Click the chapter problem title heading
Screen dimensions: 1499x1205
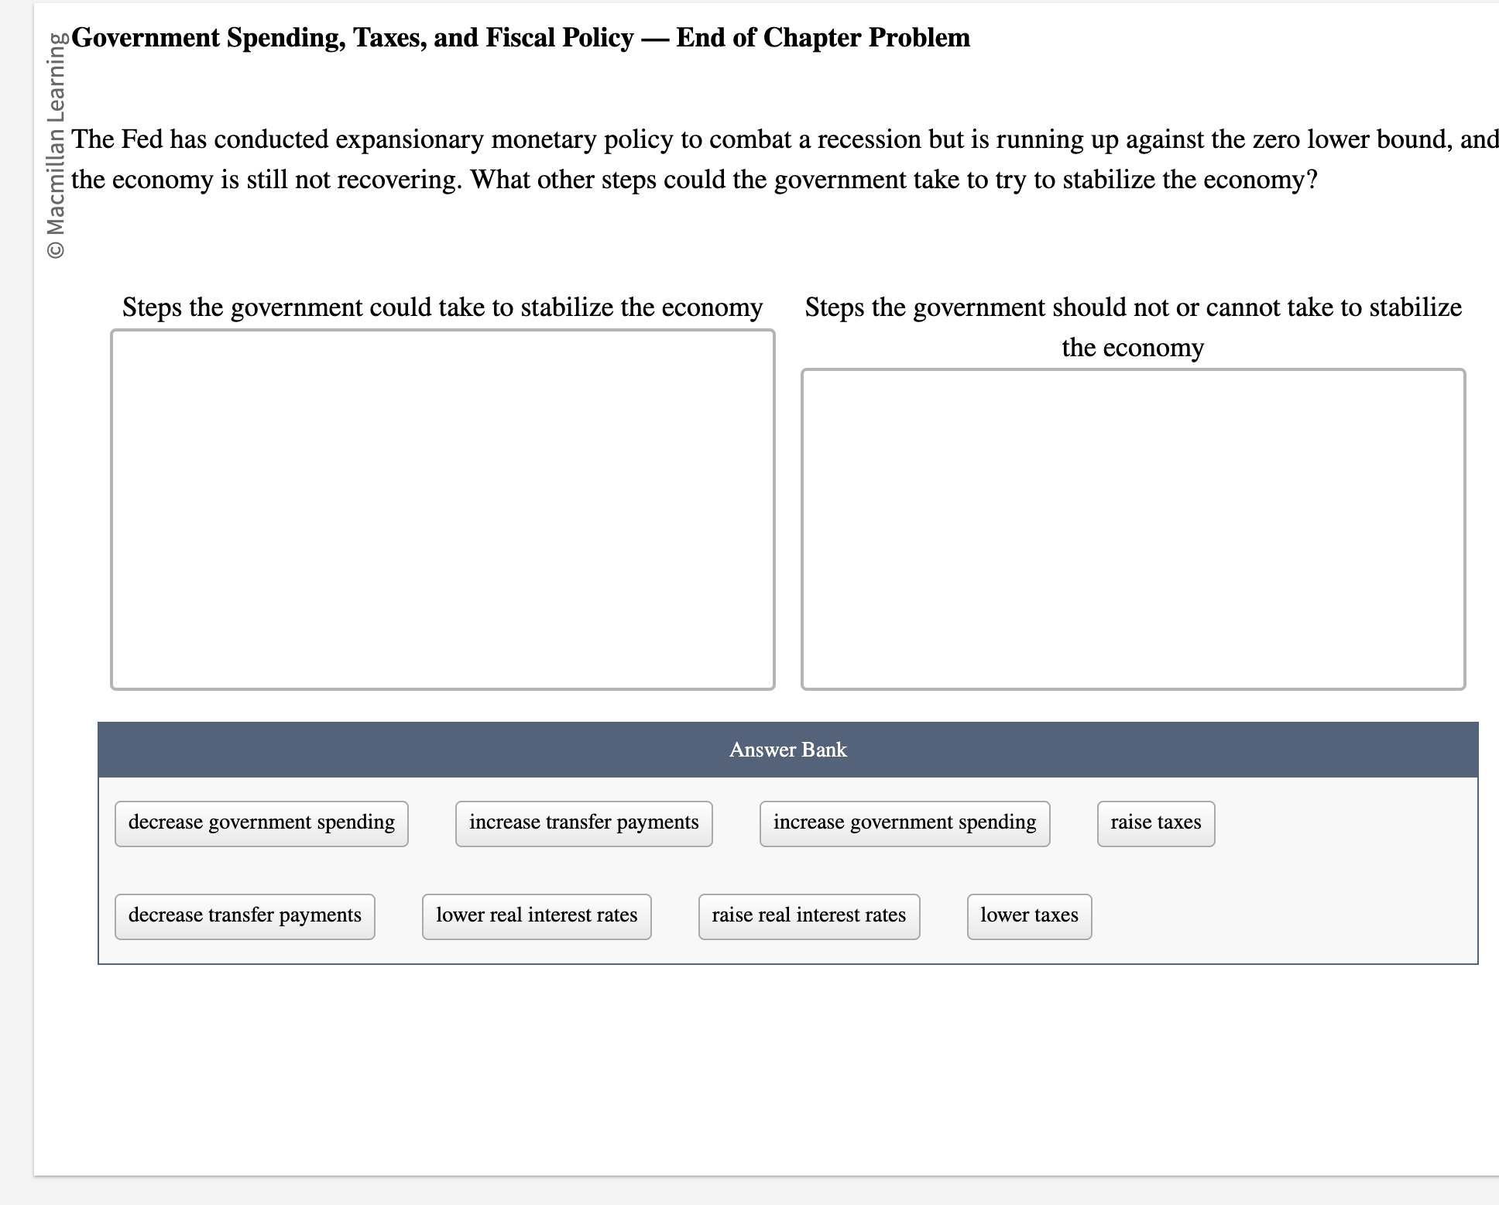(520, 37)
